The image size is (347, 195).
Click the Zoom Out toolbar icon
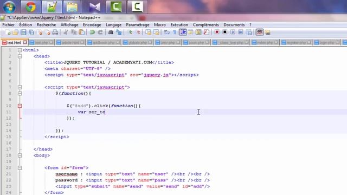pyautogui.click(x=138, y=32)
